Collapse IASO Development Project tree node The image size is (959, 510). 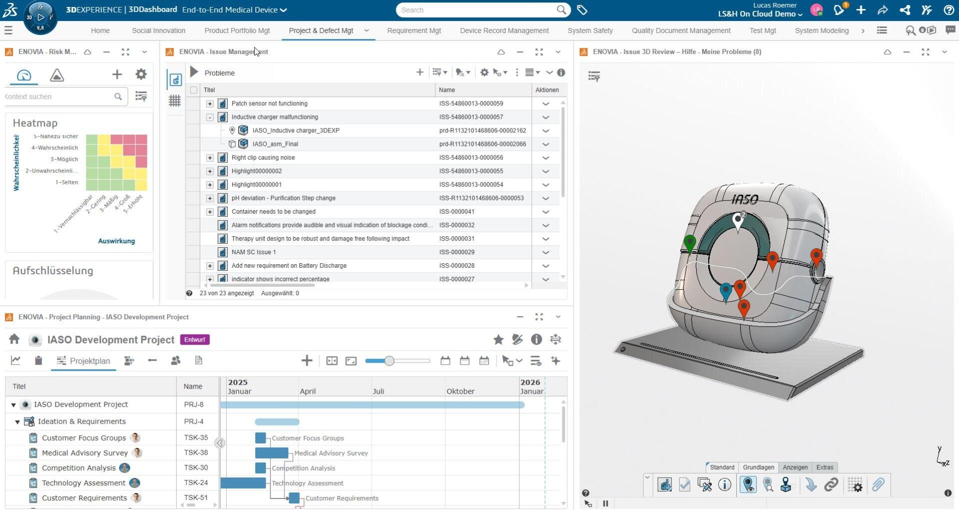click(x=13, y=405)
